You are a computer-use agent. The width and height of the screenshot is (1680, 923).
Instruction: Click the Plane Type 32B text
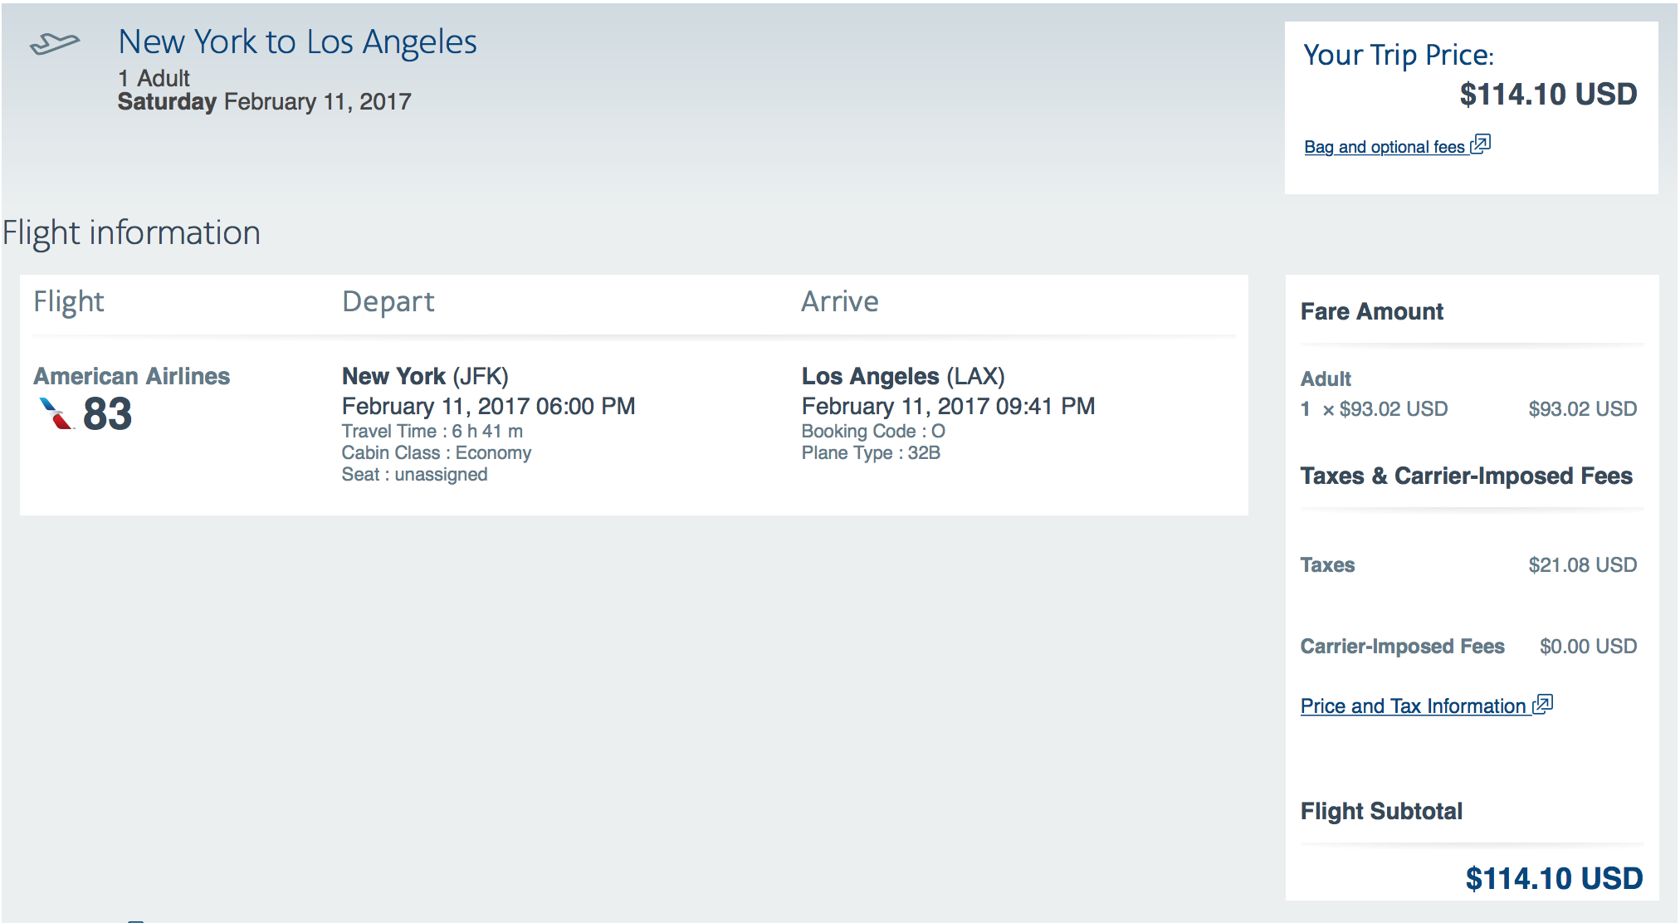click(871, 453)
